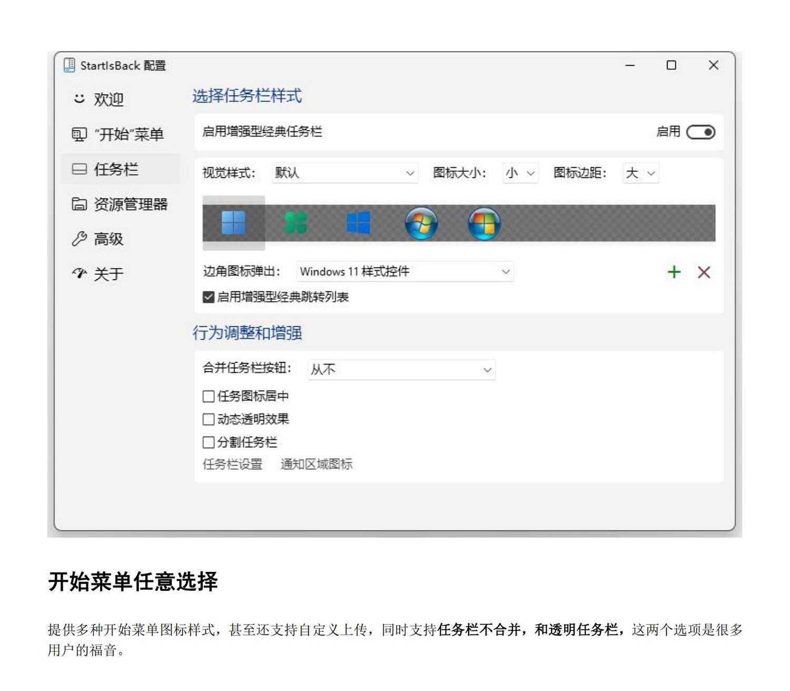
Task: Enable 动态透明效果 checkbox
Action: click(x=209, y=419)
